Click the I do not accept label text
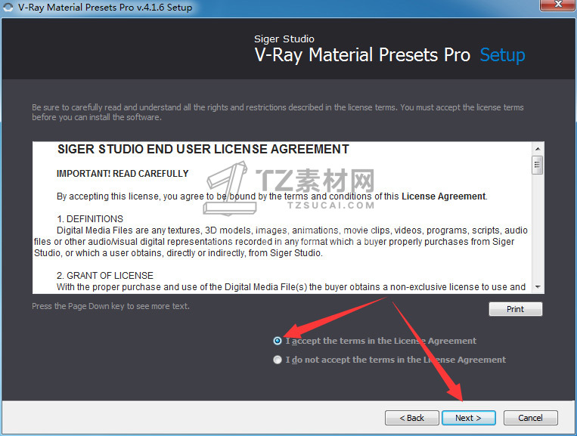This screenshot has width=577, height=436. [396, 360]
